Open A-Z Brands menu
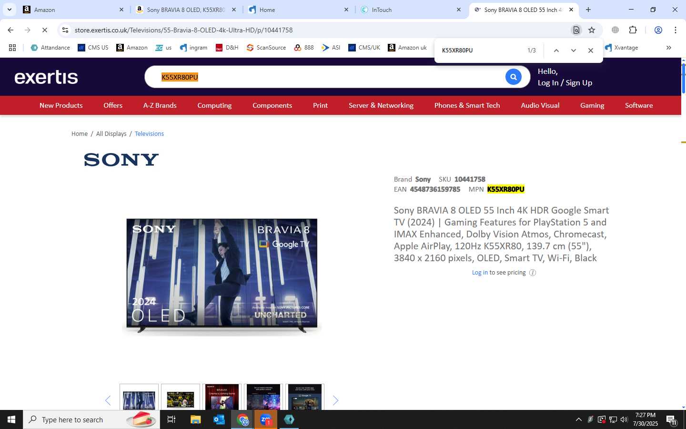 160,105
